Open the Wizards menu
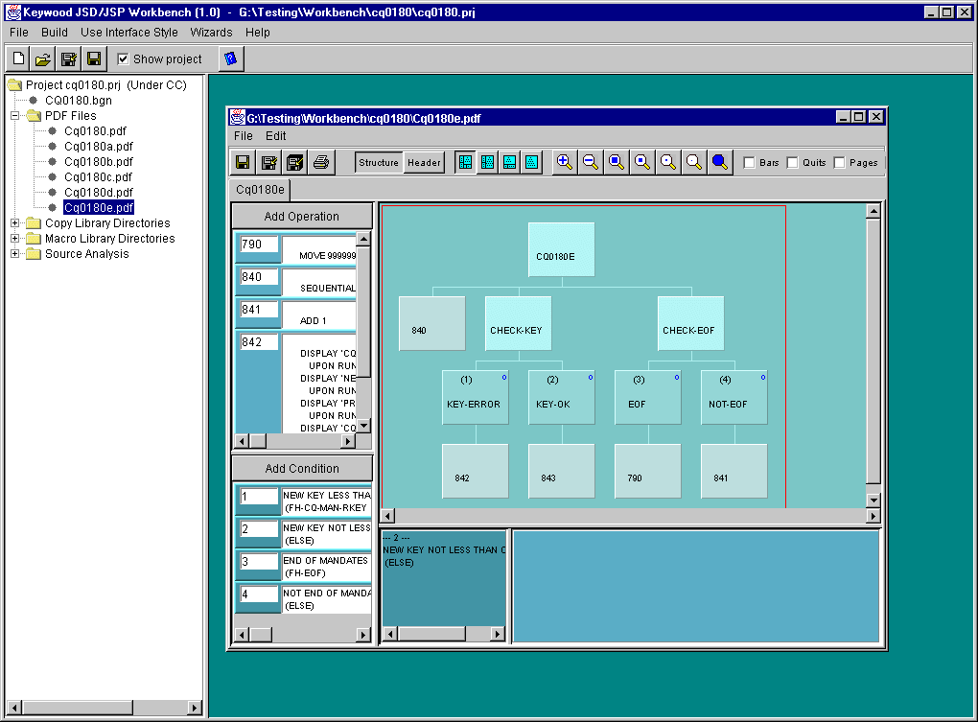Viewport: 978px width, 722px height. (x=211, y=33)
